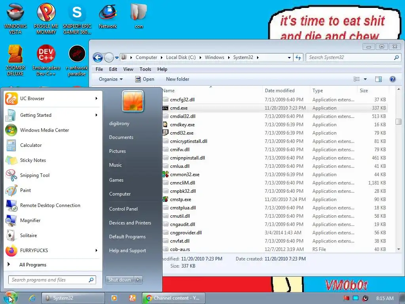Open Control Panel from the Start menu

click(123, 209)
